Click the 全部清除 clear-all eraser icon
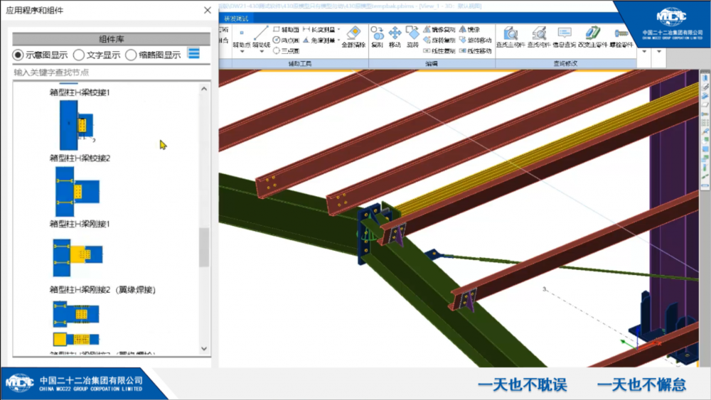The width and height of the screenshot is (711, 400). [353, 33]
